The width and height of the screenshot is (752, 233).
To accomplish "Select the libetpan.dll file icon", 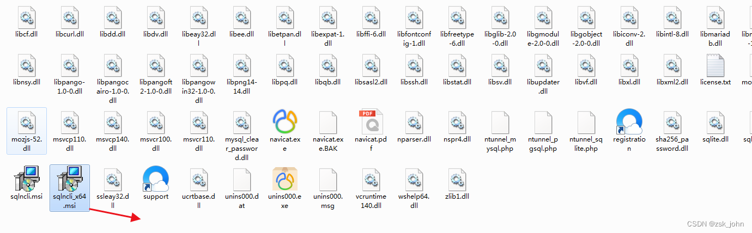I will pos(285,16).
